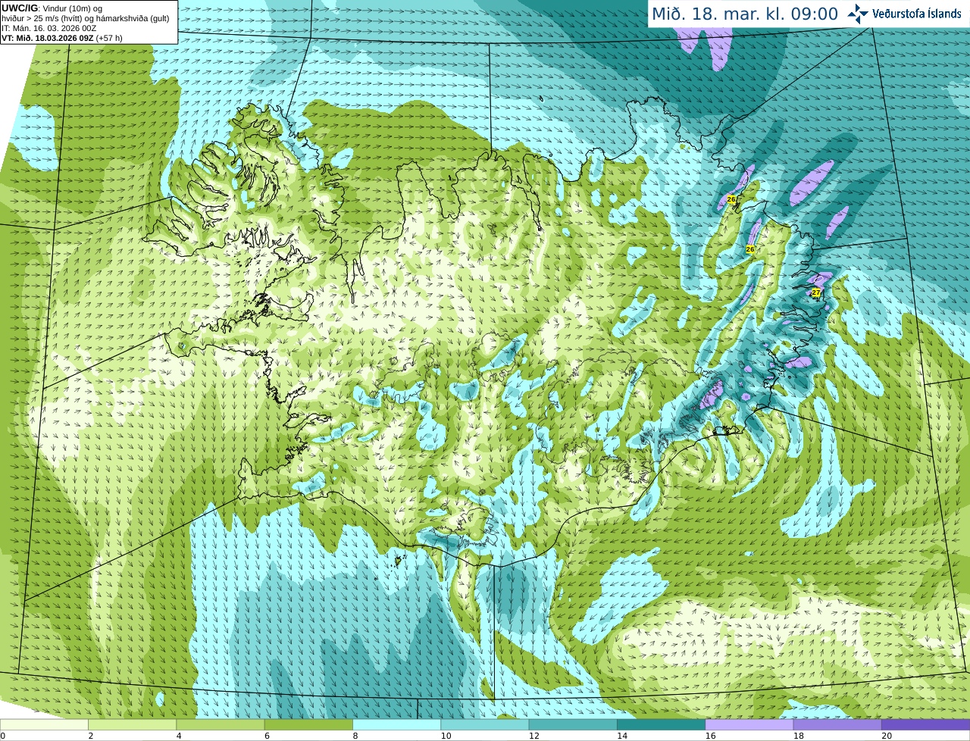Screen dimensions: 970x741
Task: Click the scale label 2
Action: 91,736
